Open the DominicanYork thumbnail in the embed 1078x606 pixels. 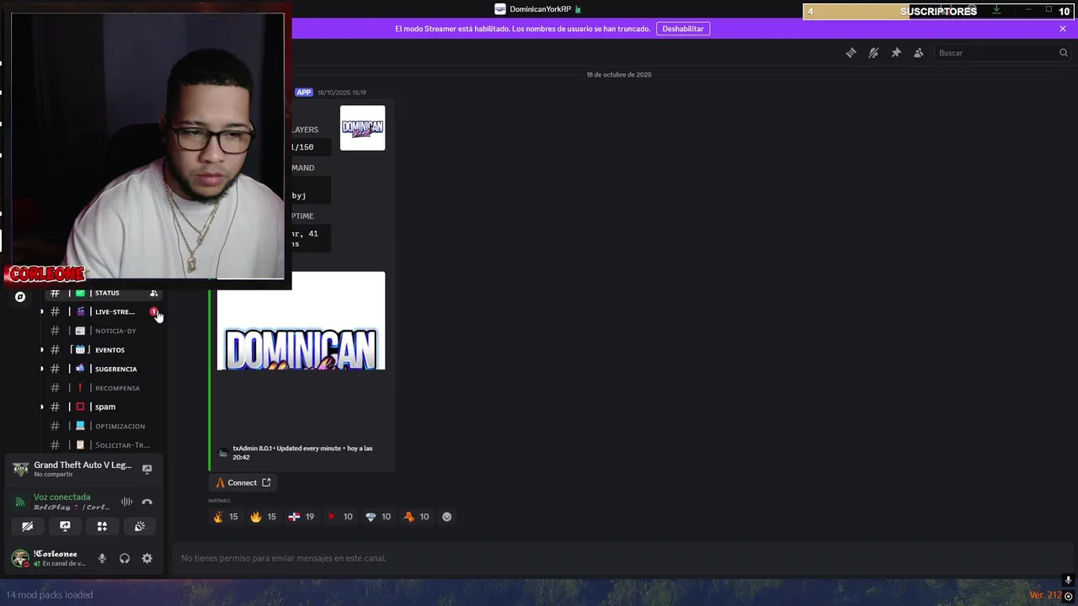(362, 128)
